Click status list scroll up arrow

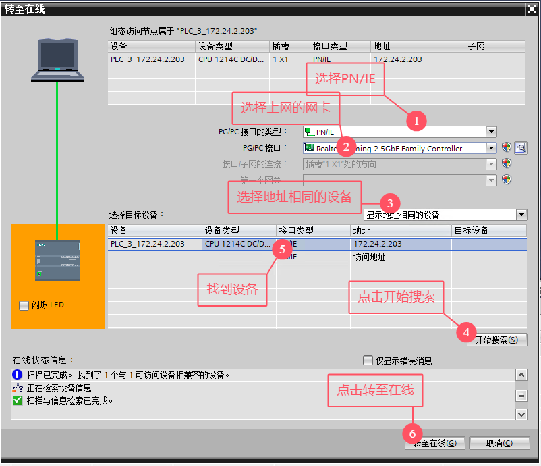521,375
